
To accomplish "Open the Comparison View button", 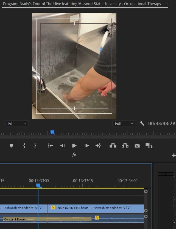I will coord(149,146).
